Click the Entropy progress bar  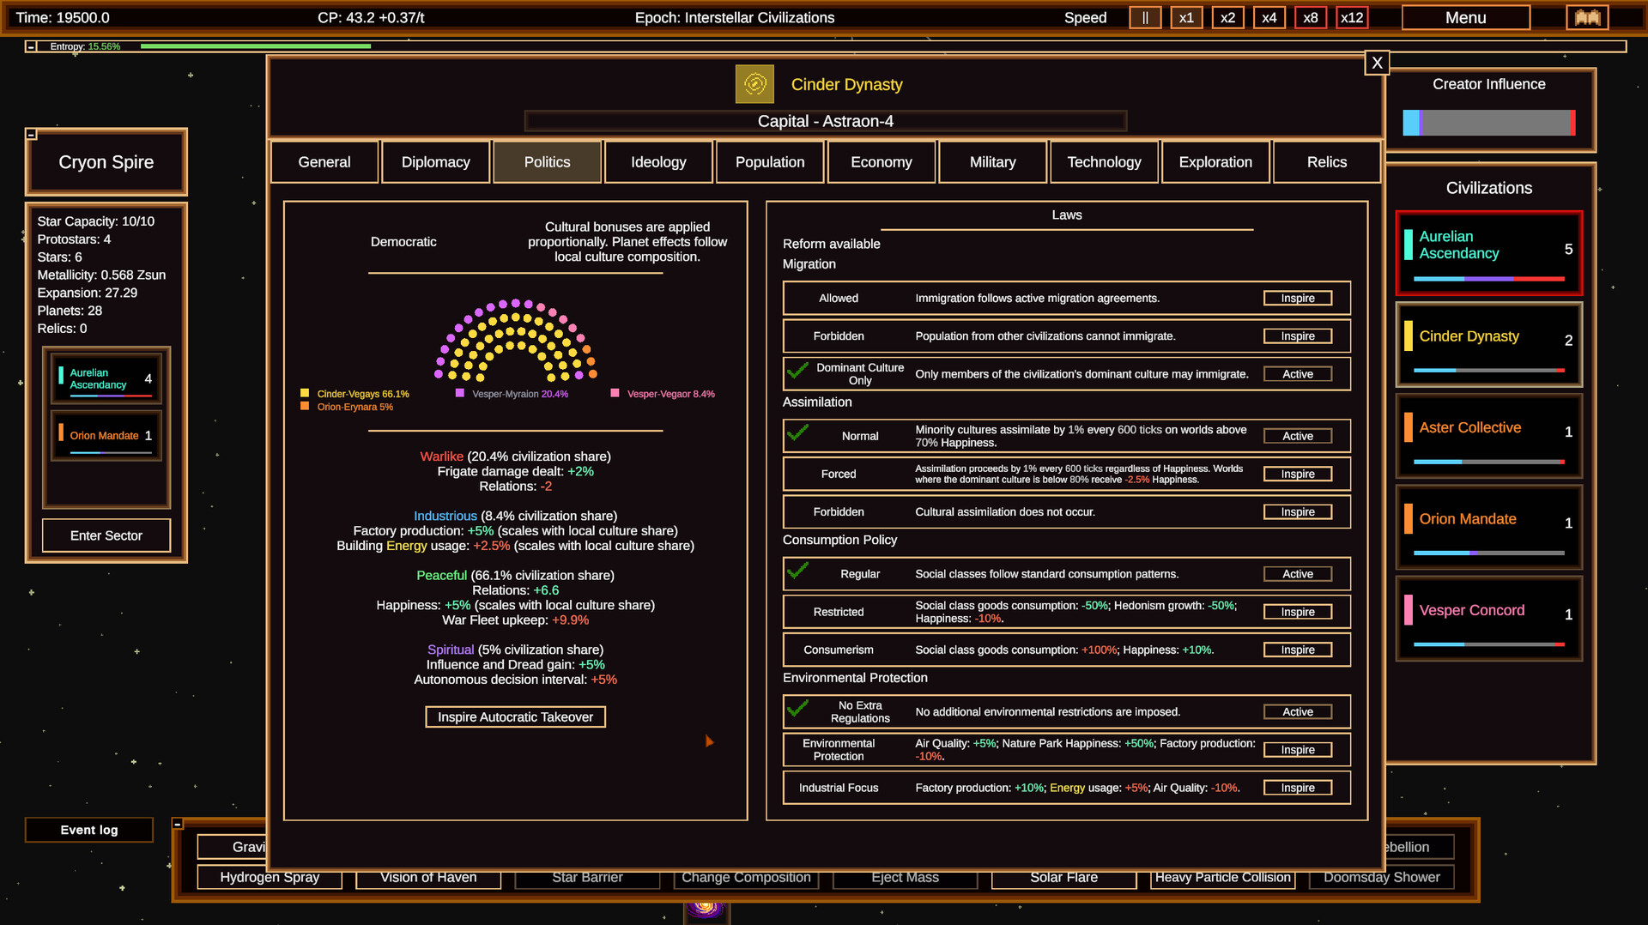(x=882, y=46)
